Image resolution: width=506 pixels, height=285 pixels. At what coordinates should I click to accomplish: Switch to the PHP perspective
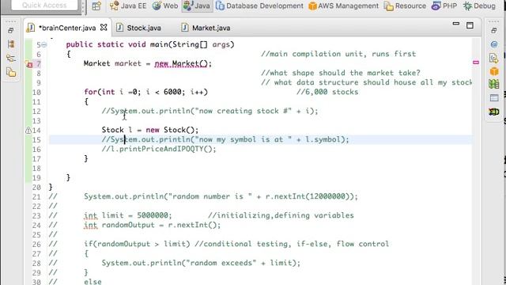click(444, 6)
